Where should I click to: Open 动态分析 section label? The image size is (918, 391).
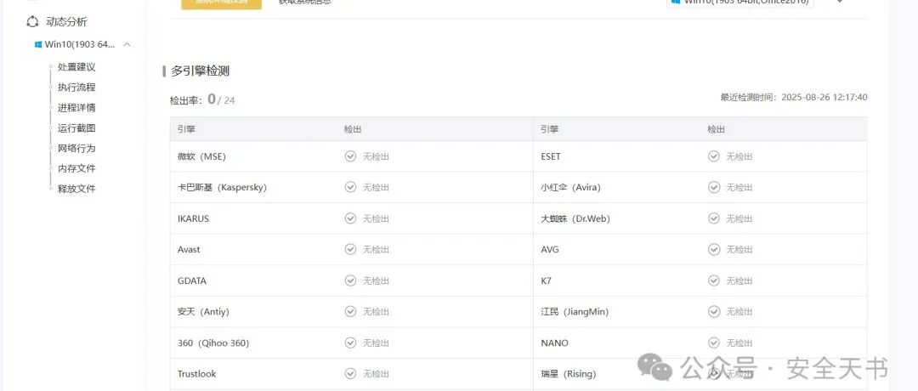(66, 21)
